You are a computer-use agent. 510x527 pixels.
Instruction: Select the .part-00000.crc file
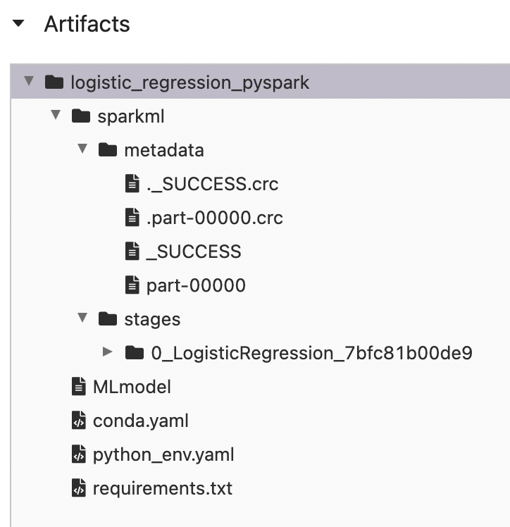point(214,218)
